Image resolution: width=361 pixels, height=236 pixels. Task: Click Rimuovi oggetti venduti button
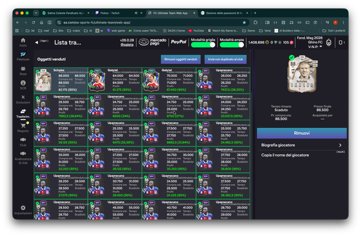coord(180,59)
